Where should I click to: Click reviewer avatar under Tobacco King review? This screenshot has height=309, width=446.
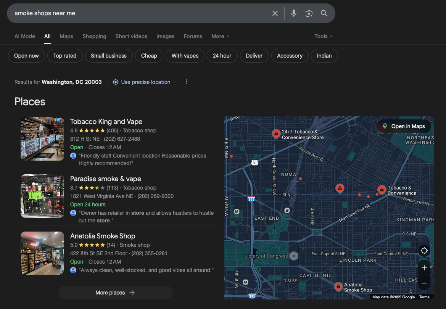[73, 156]
